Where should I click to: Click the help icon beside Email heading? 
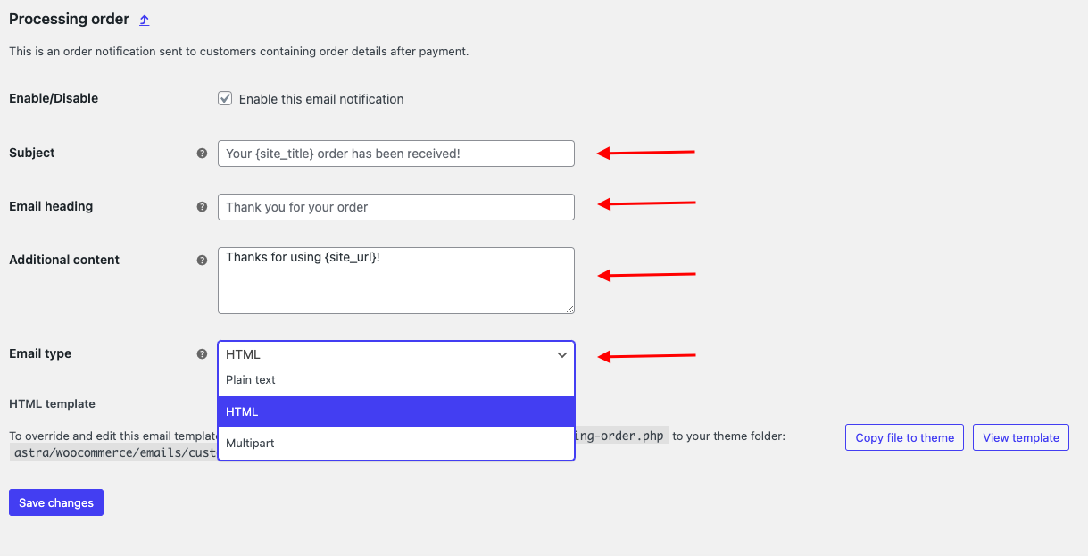click(x=202, y=206)
